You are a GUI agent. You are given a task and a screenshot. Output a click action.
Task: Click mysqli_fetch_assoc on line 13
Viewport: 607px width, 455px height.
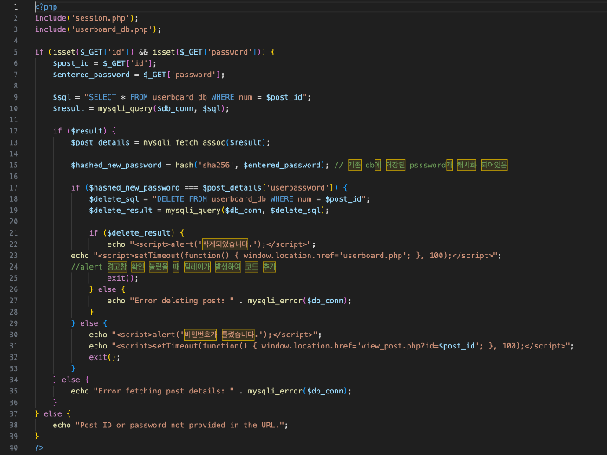[184, 142]
